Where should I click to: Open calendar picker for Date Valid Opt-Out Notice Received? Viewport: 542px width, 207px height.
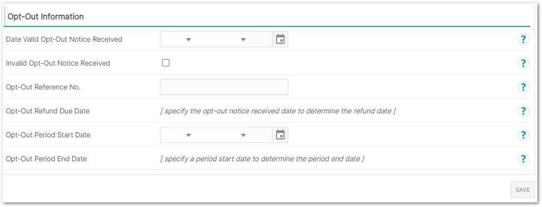(x=280, y=39)
